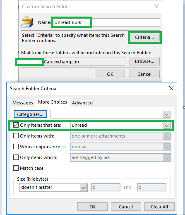Uncheck the 'Only items that are' checkbox

click(x=16, y=125)
